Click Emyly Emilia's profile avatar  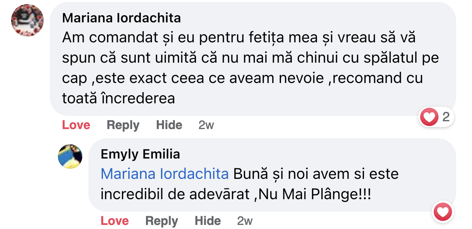click(70, 156)
